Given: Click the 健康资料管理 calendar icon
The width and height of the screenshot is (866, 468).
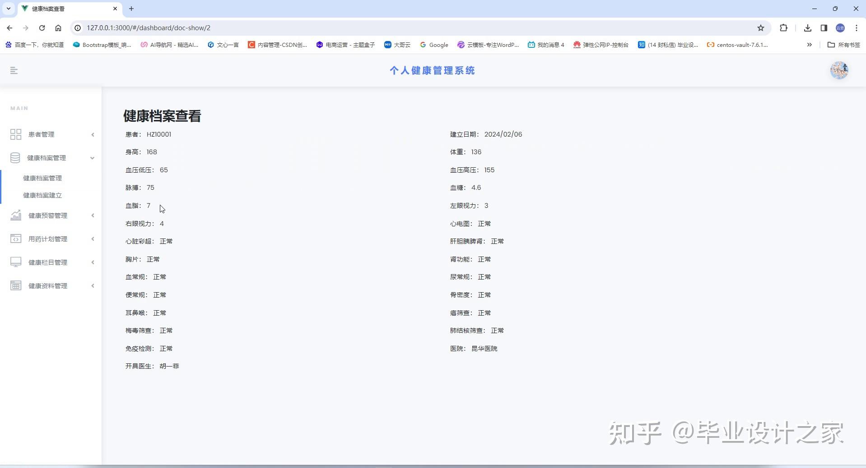Looking at the screenshot, I should tap(16, 286).
